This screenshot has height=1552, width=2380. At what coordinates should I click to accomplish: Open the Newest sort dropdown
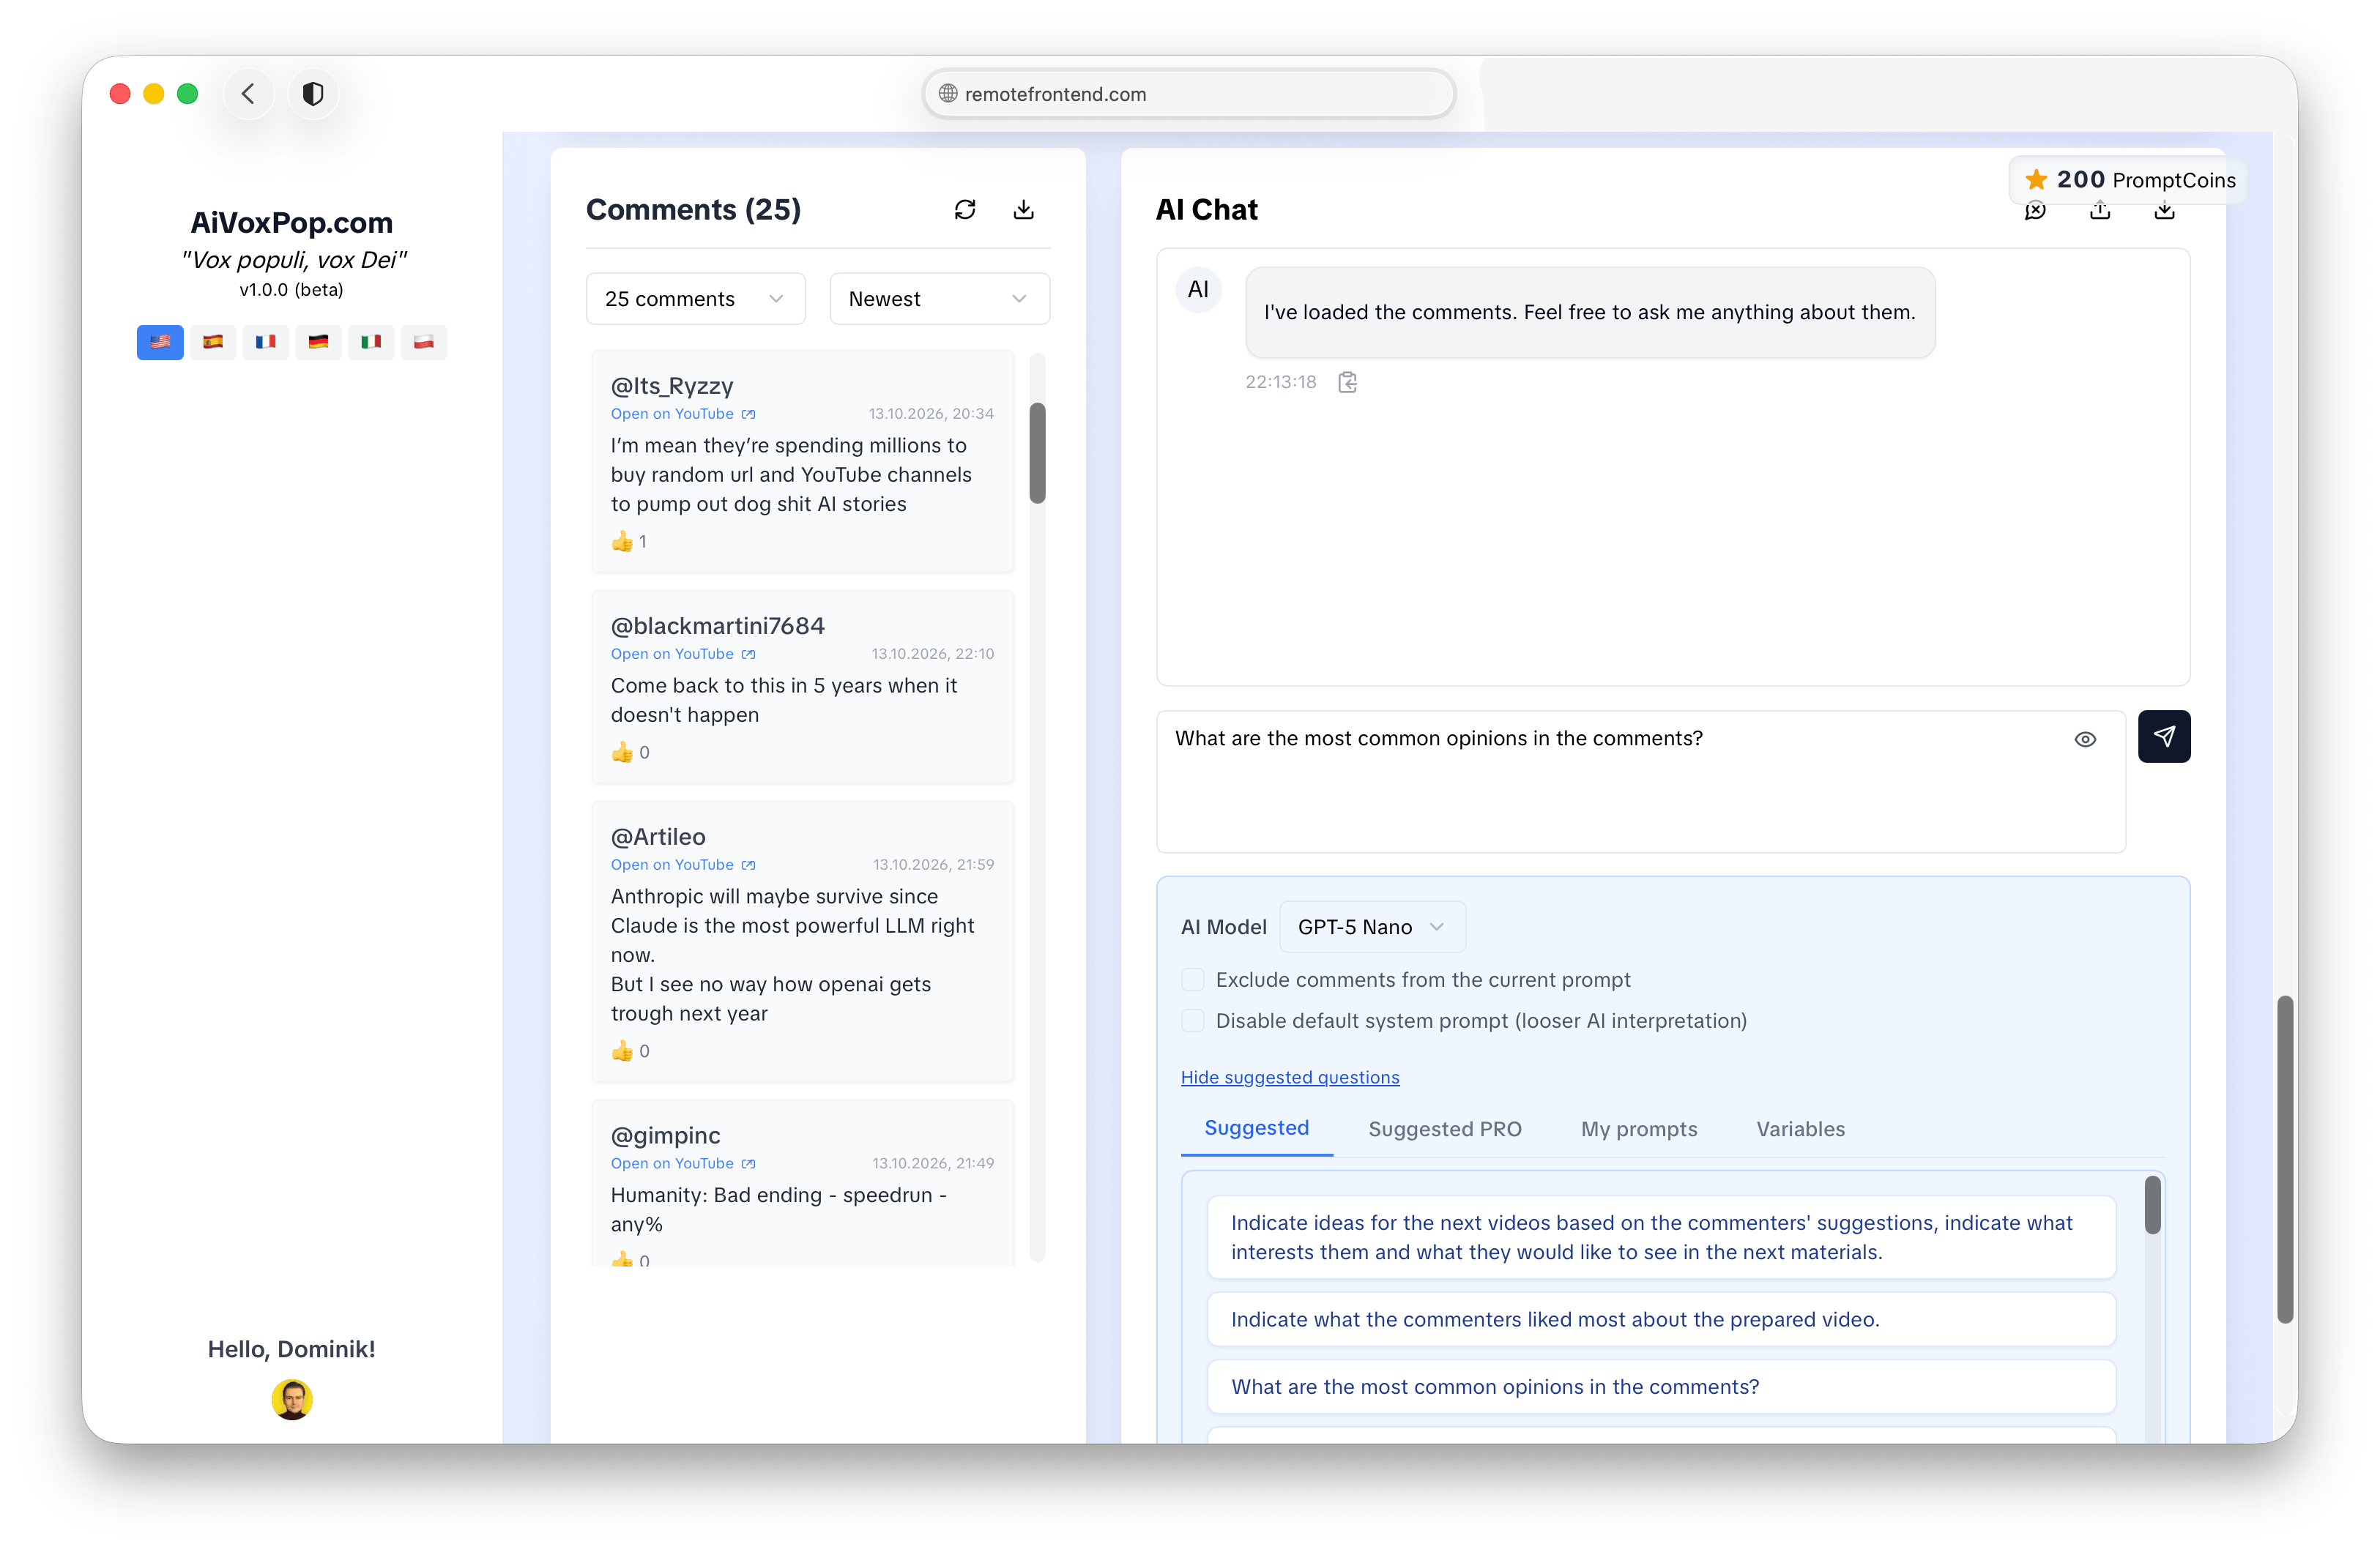939,299
